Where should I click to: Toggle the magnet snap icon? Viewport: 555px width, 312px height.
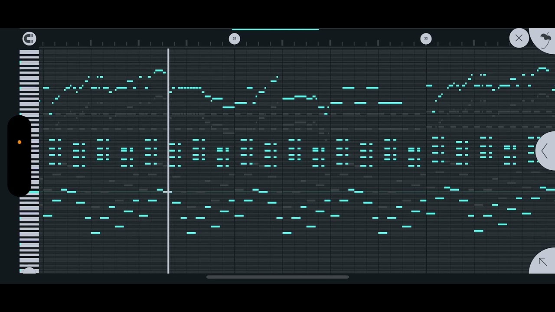pyautogui.click(x=29, y=39)
